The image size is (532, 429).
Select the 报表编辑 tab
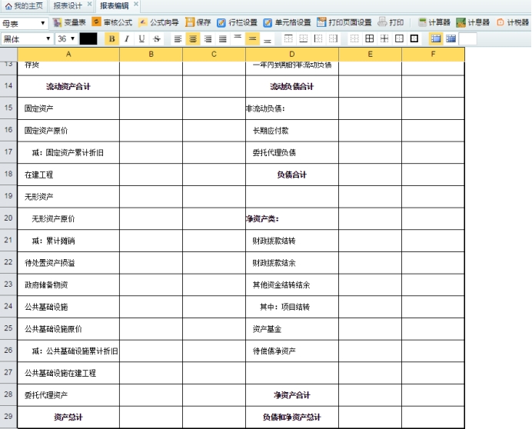115,6
